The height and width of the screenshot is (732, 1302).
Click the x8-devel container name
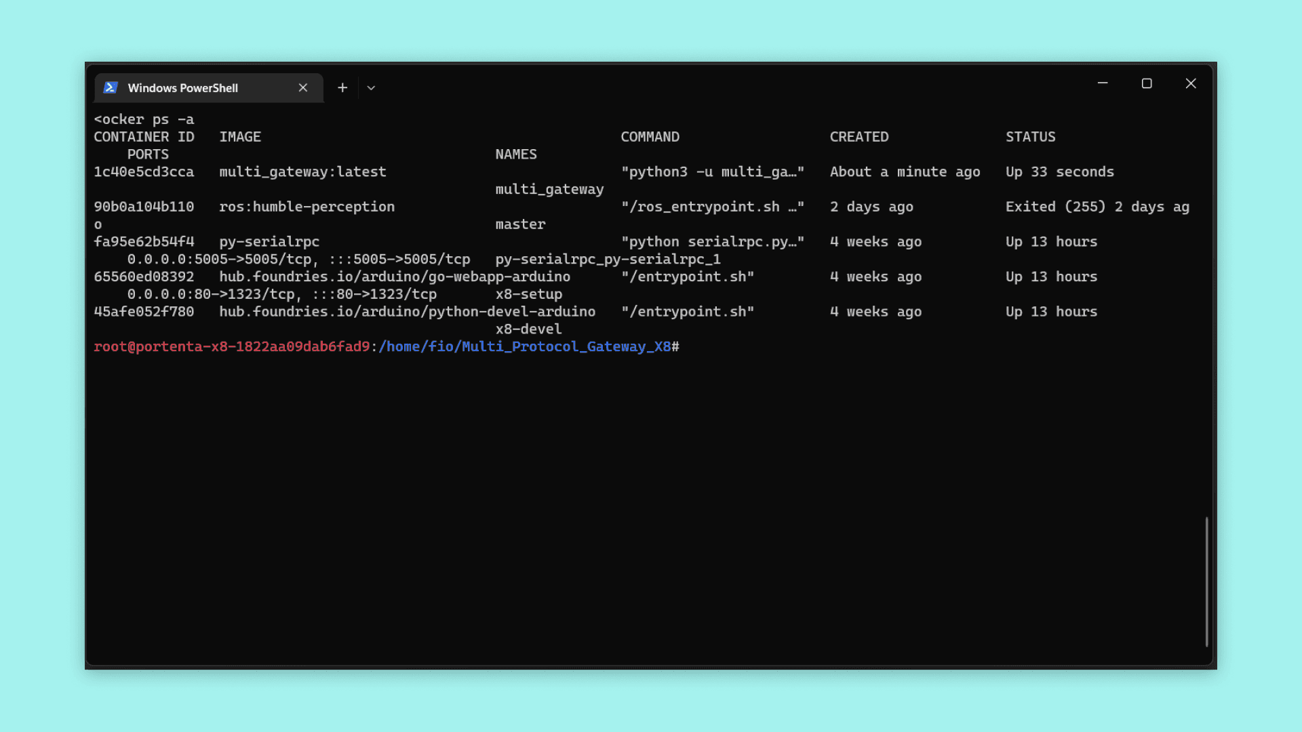coord(528,329)
